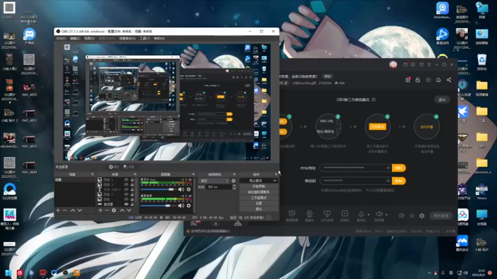Image resolution: width=497 pixels, height=279 pixels.
Task: Click notification bell icon in streaming app
Action: tap(439, 80)
